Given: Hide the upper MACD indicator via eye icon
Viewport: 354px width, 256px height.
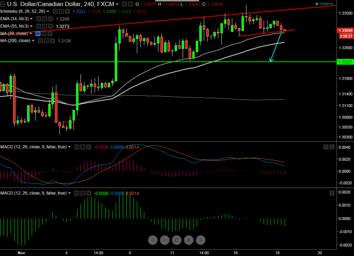Looking at the screenshot, I should point(77,147).
